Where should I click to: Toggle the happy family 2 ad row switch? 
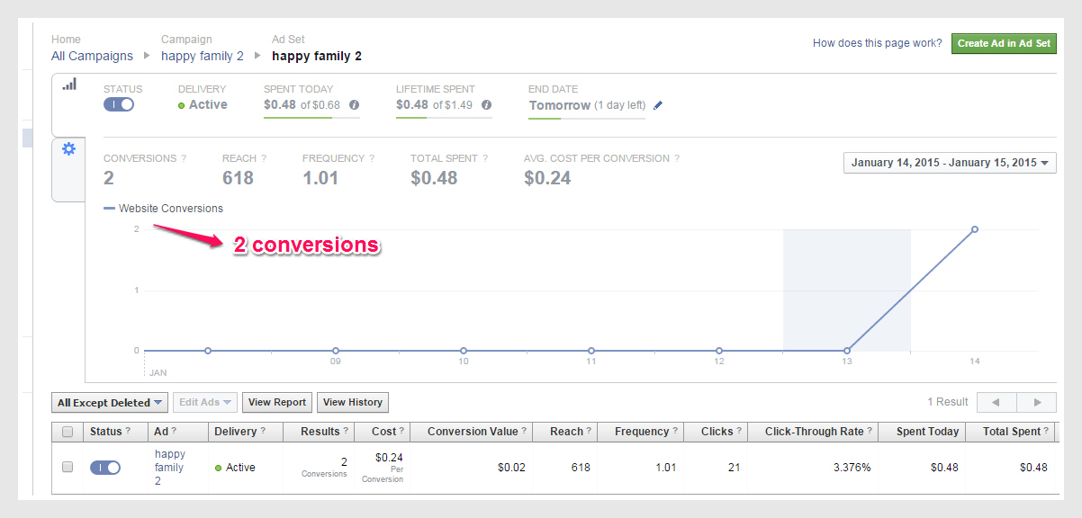(105, 468)
